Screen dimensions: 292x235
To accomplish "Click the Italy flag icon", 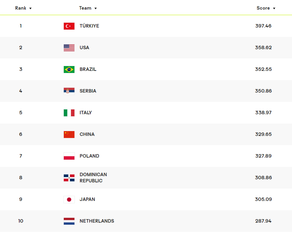I will point(69,113).
